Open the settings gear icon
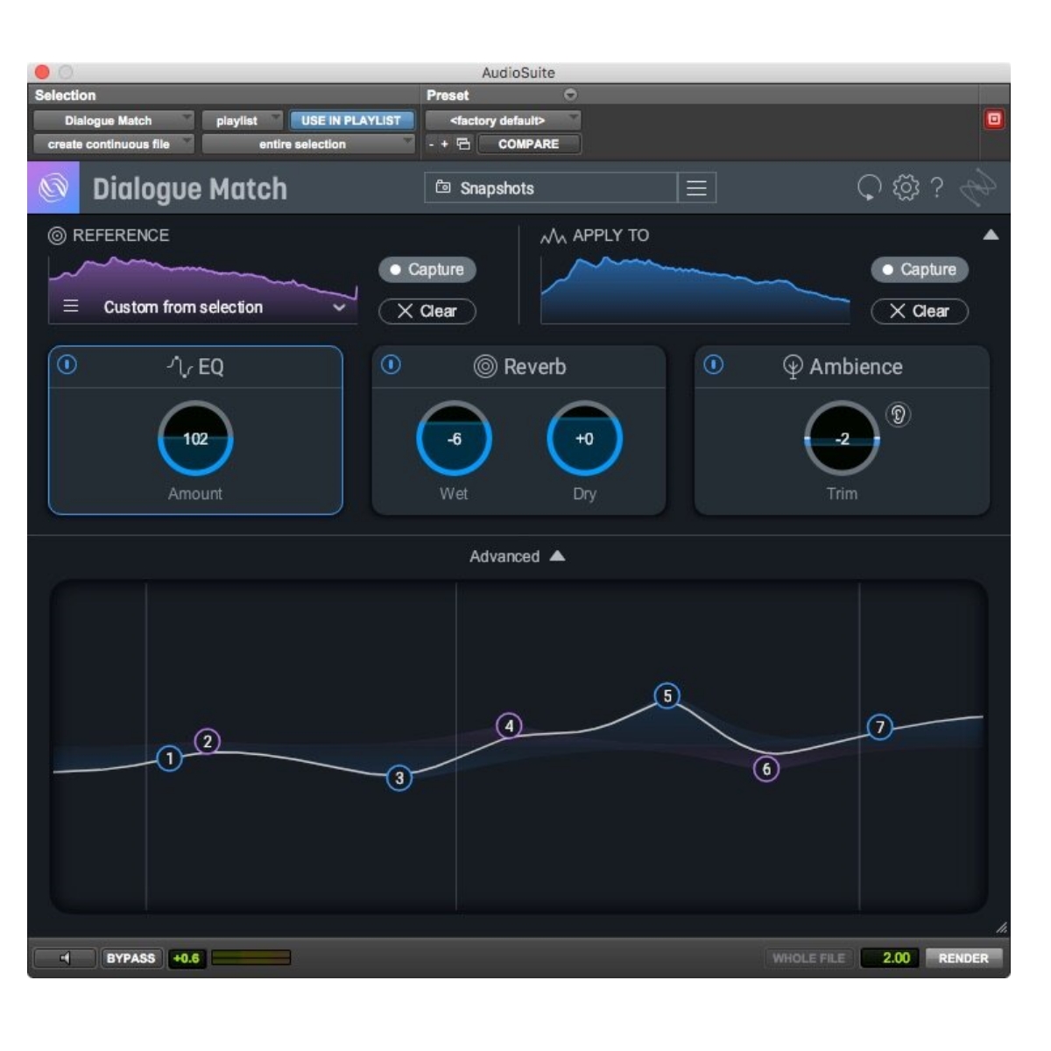Image resolution: width=1051 pixels, height=1051 pixels. (x=906, y=187)
